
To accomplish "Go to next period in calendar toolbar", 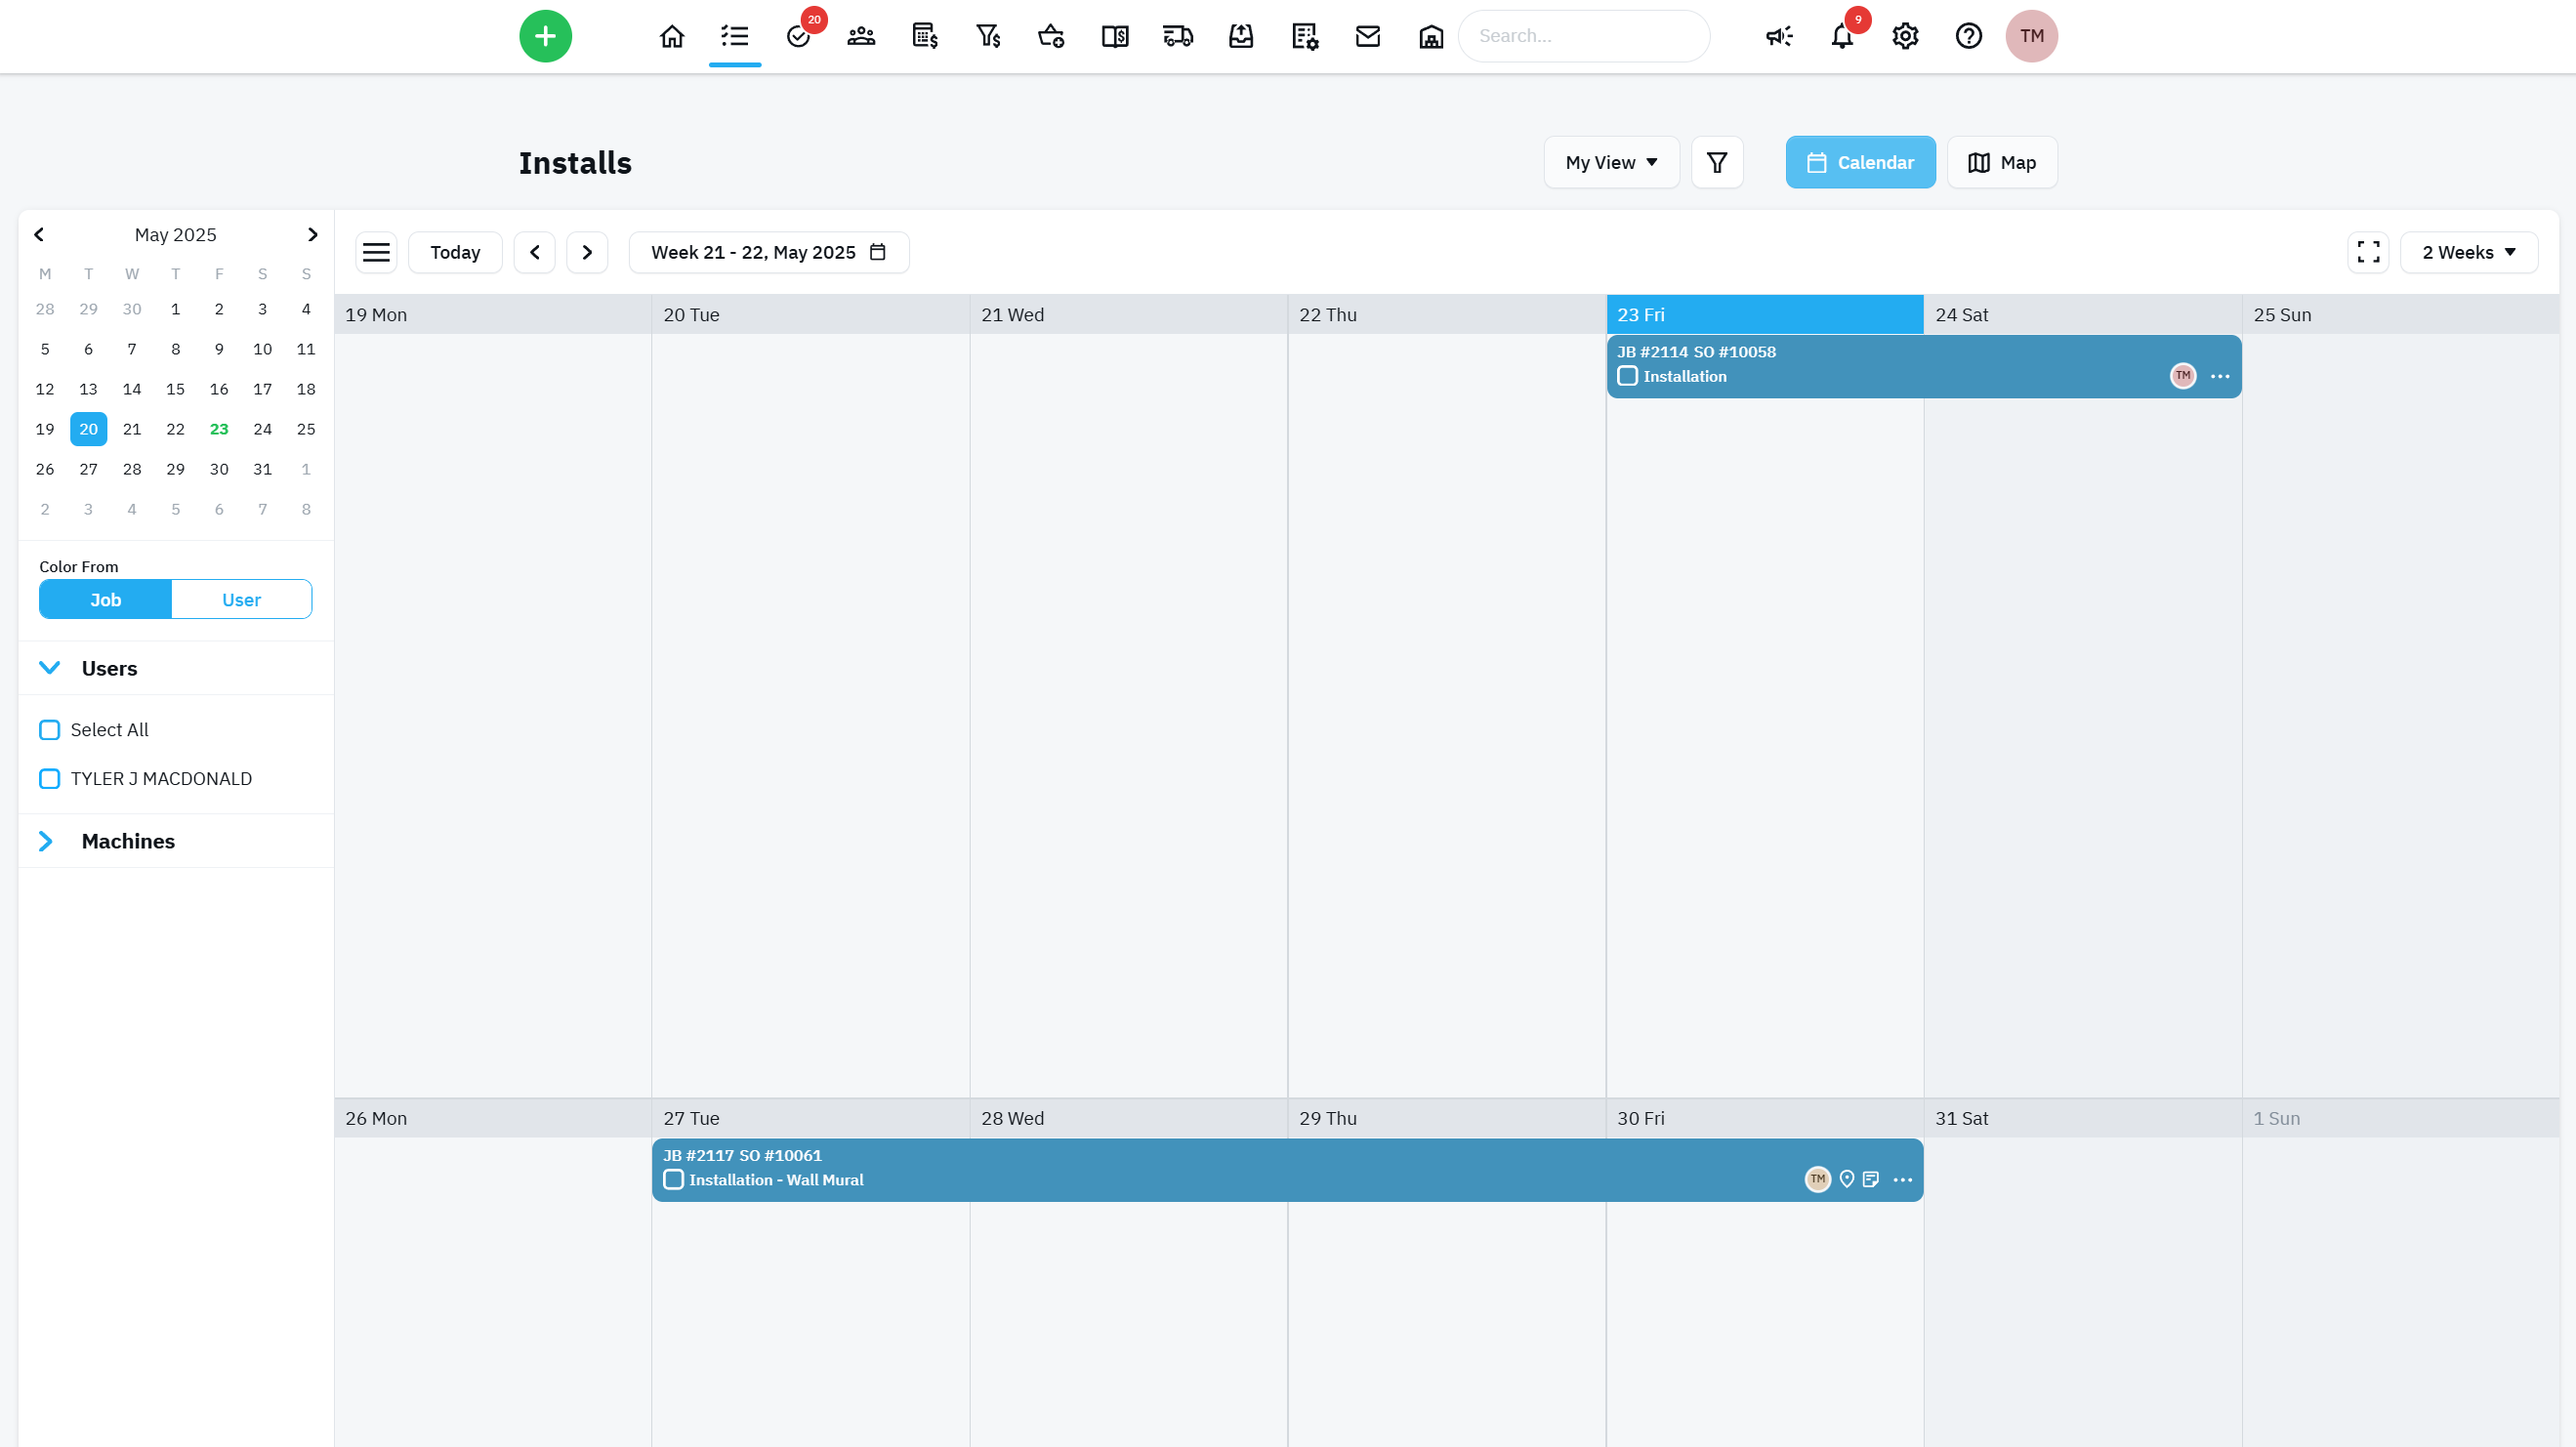I will pyautogui.click(x=587, y=252).
